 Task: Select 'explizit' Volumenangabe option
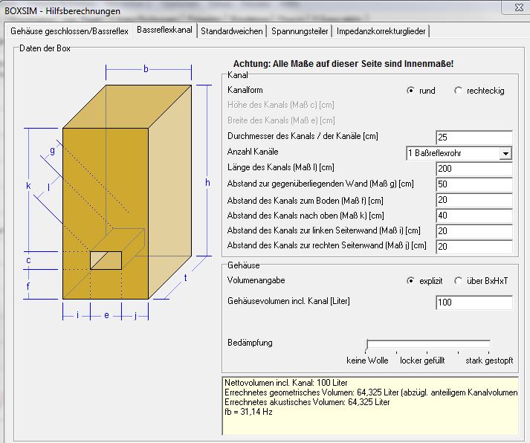[410, 281]
